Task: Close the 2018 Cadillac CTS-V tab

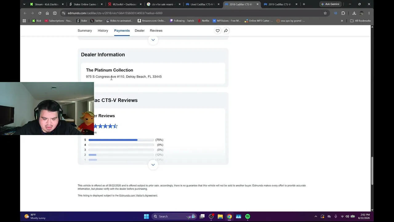Action: click(257, 4)
